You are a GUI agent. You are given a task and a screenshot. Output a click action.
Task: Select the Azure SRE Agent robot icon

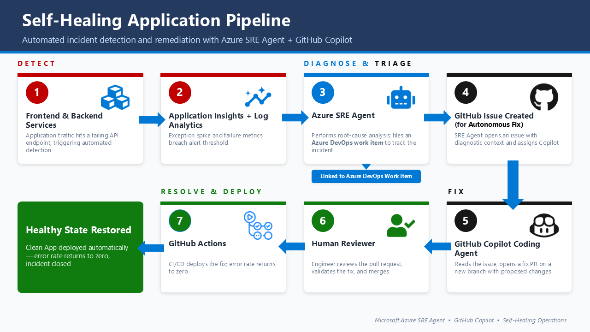401,97
